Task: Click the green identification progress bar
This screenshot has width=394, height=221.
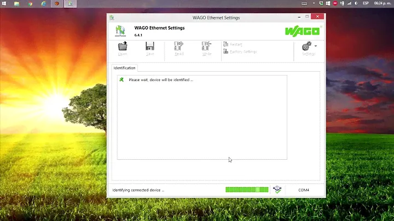Action: click(247, 190)
